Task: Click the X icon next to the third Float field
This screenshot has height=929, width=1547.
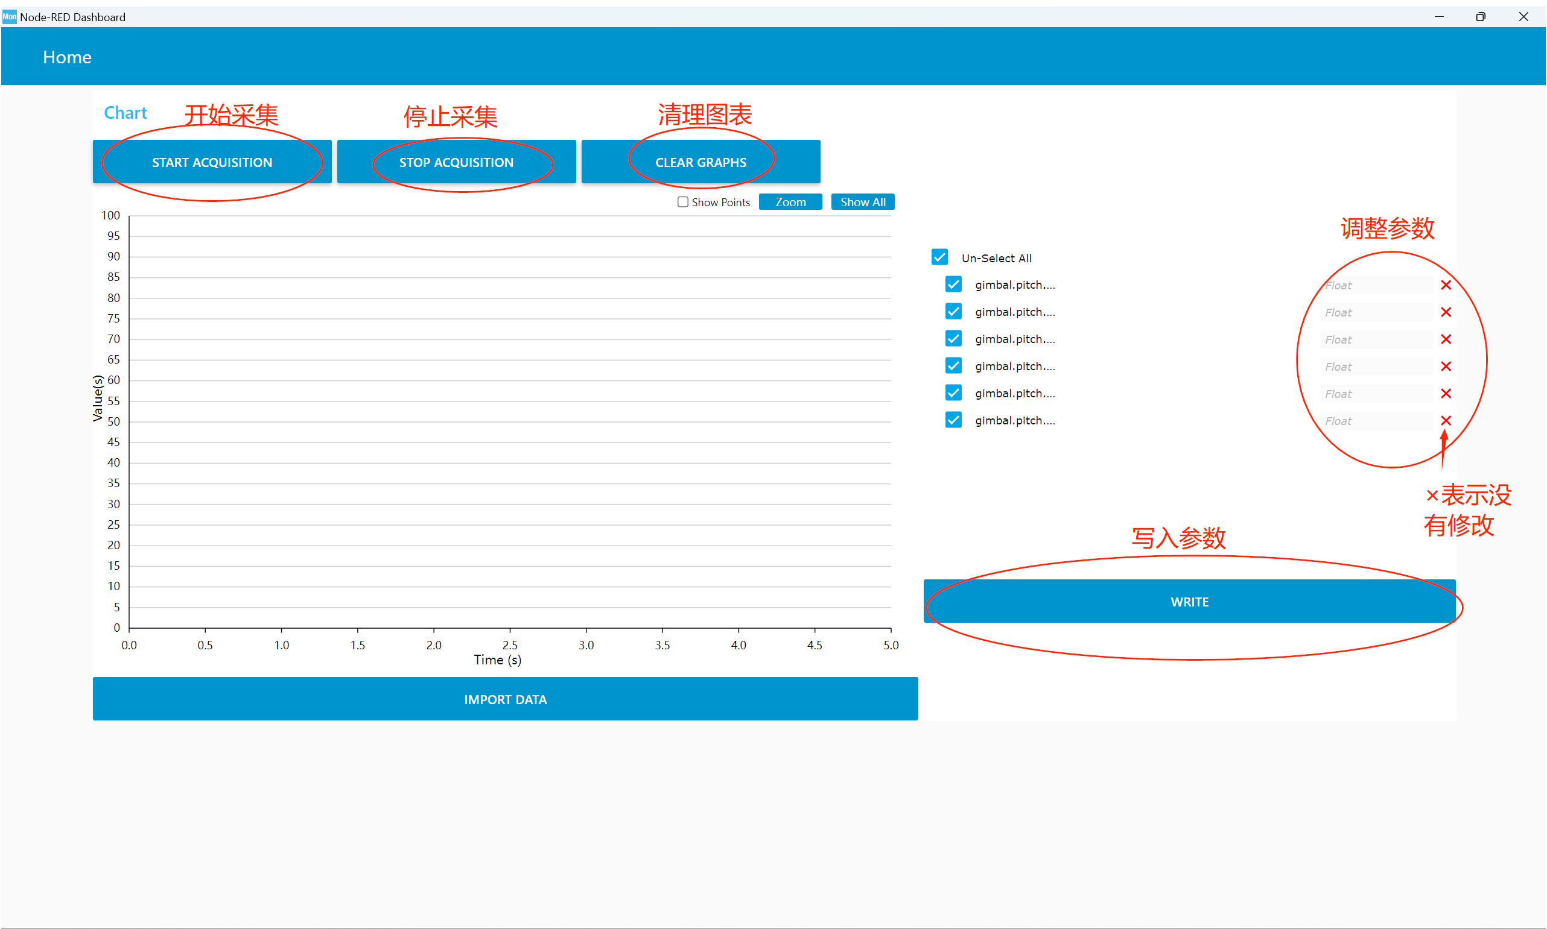Action: (1446, 339)
